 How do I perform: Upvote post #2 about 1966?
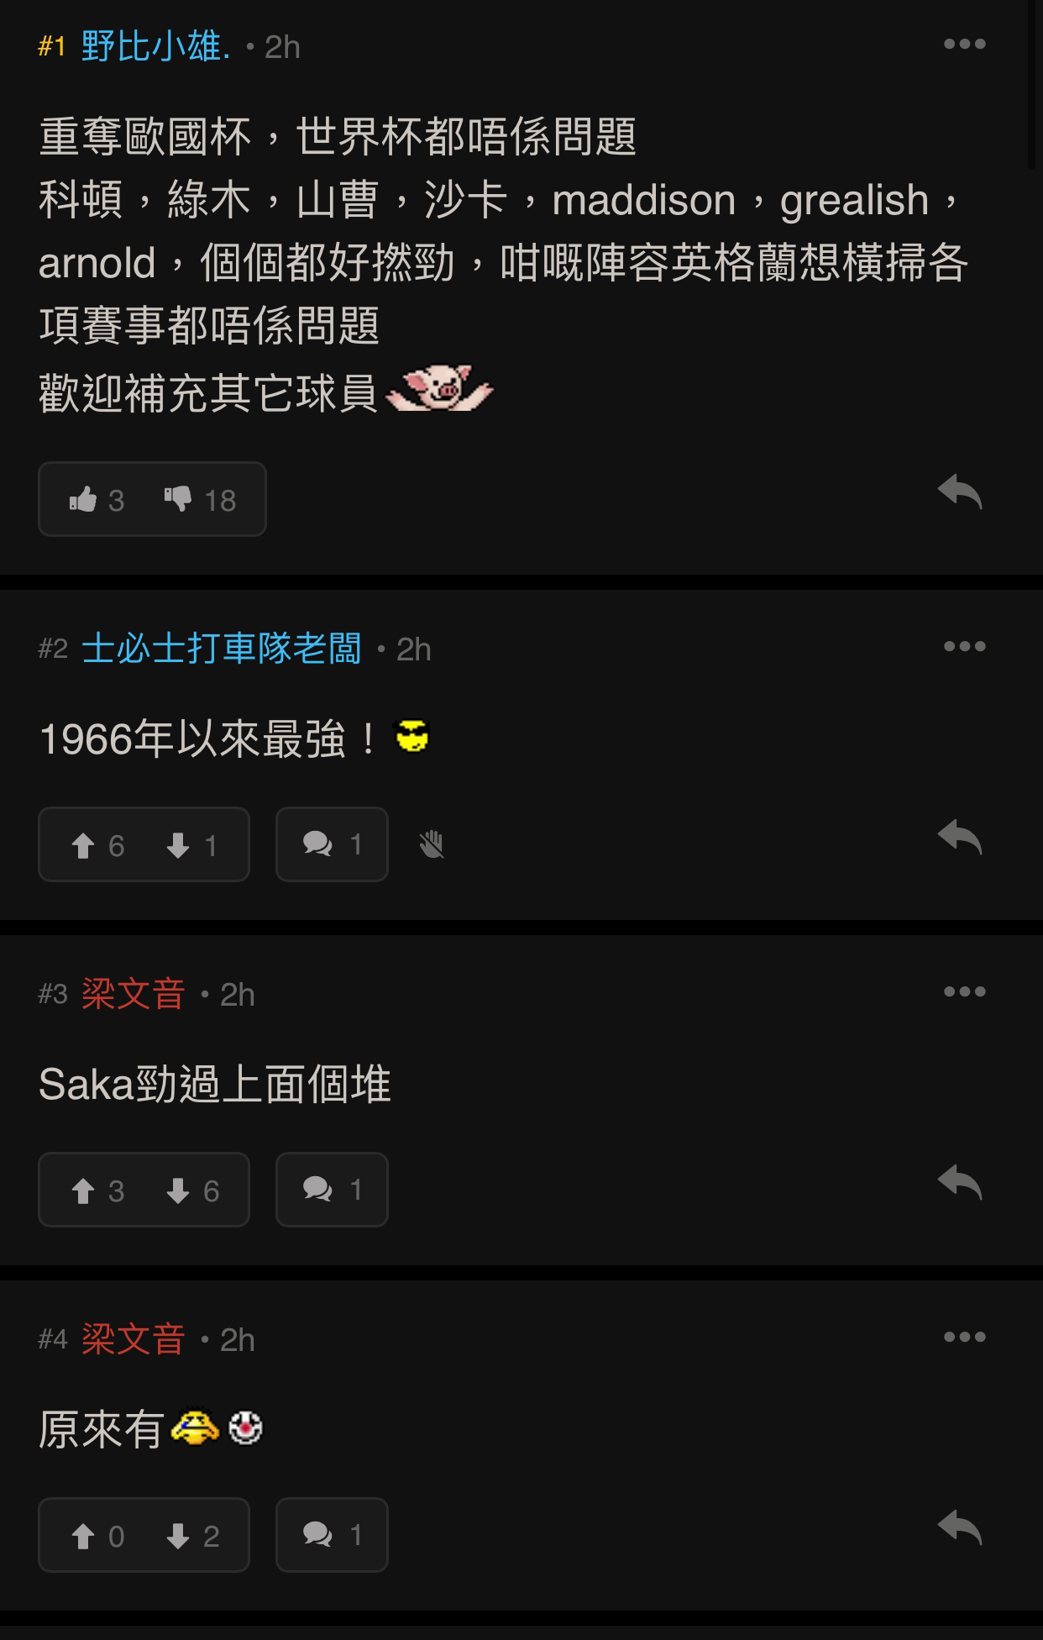[x=97, y=845]
